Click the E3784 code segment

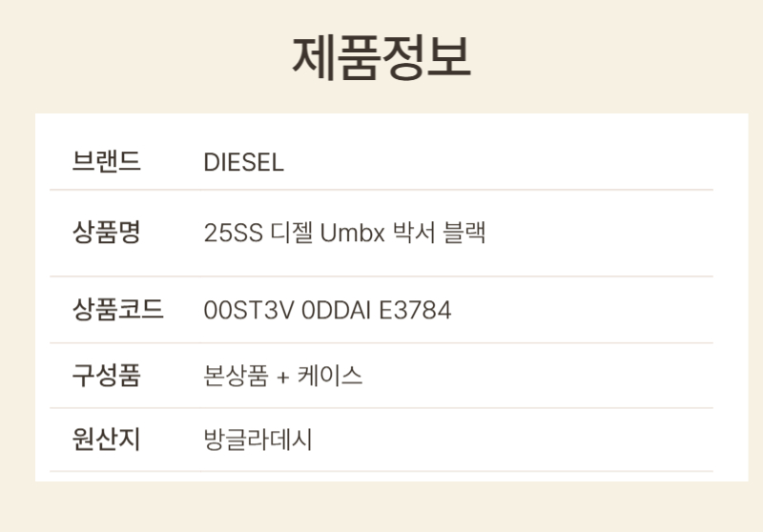[416, 311]
